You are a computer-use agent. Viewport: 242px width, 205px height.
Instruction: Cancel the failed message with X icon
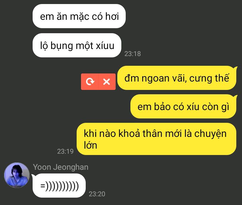coord(107,82)
